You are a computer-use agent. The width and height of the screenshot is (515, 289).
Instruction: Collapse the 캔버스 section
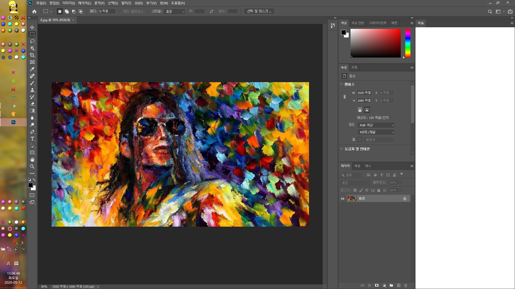pyautogui.click(x=341, y=84)
